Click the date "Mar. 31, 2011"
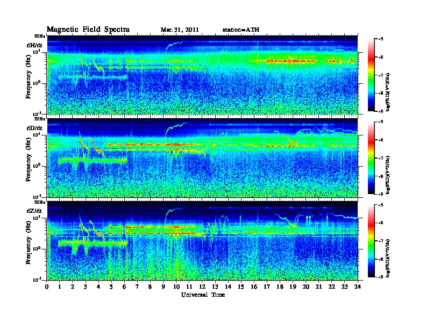 point(180,30)
